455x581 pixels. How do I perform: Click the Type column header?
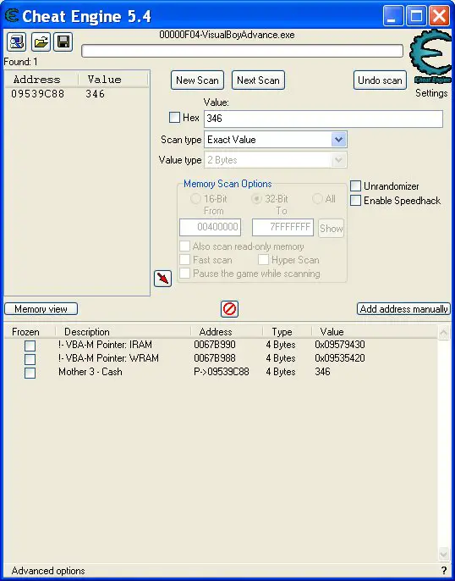click(x=282, y=332)
